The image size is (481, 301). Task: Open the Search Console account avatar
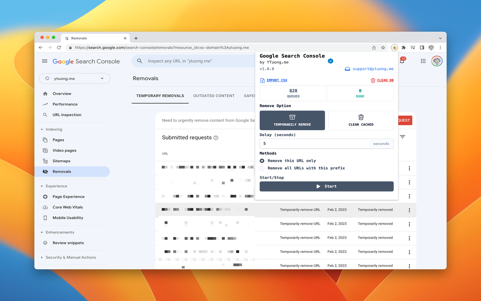pos(437,61)
